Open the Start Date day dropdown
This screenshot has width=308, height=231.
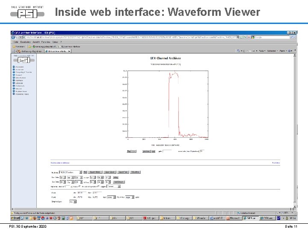63,178
